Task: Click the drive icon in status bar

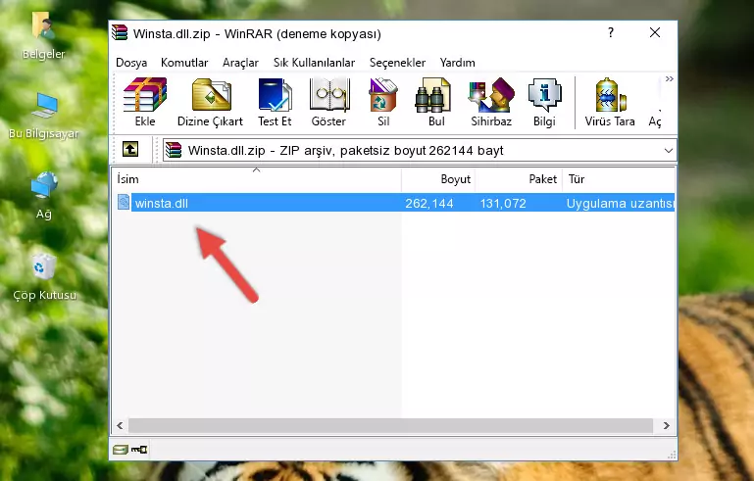Action: pyautogui.click(x=121, y=450)
